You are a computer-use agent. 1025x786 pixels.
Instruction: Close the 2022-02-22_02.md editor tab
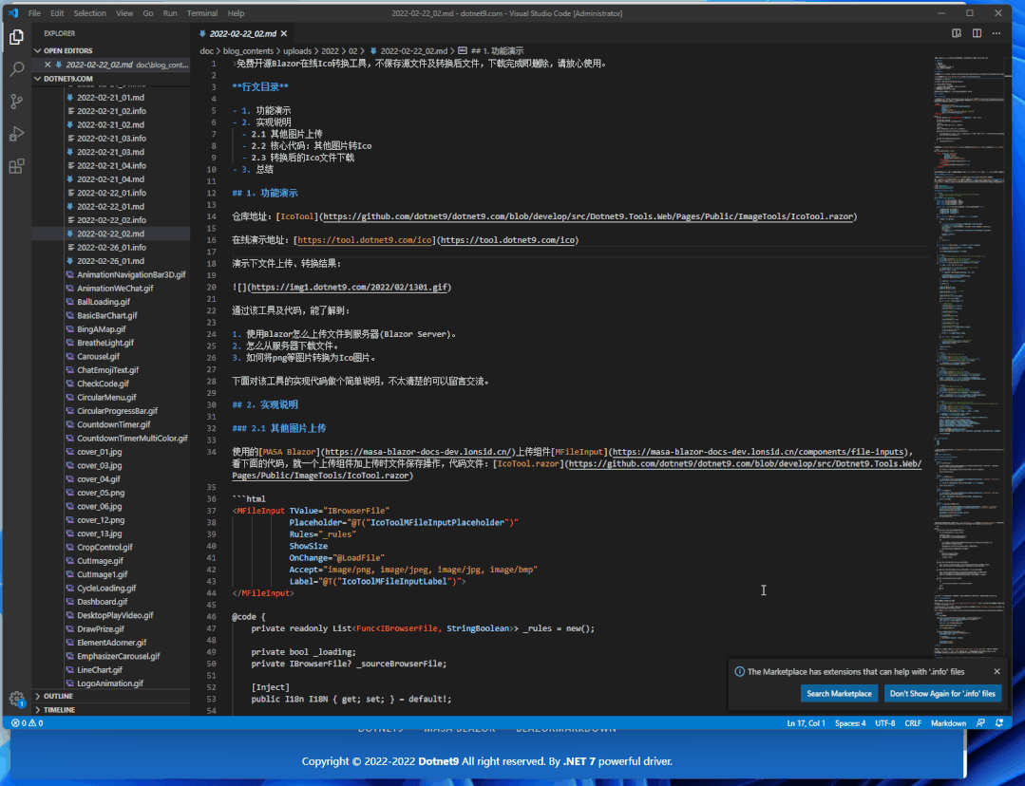point(284,33)
